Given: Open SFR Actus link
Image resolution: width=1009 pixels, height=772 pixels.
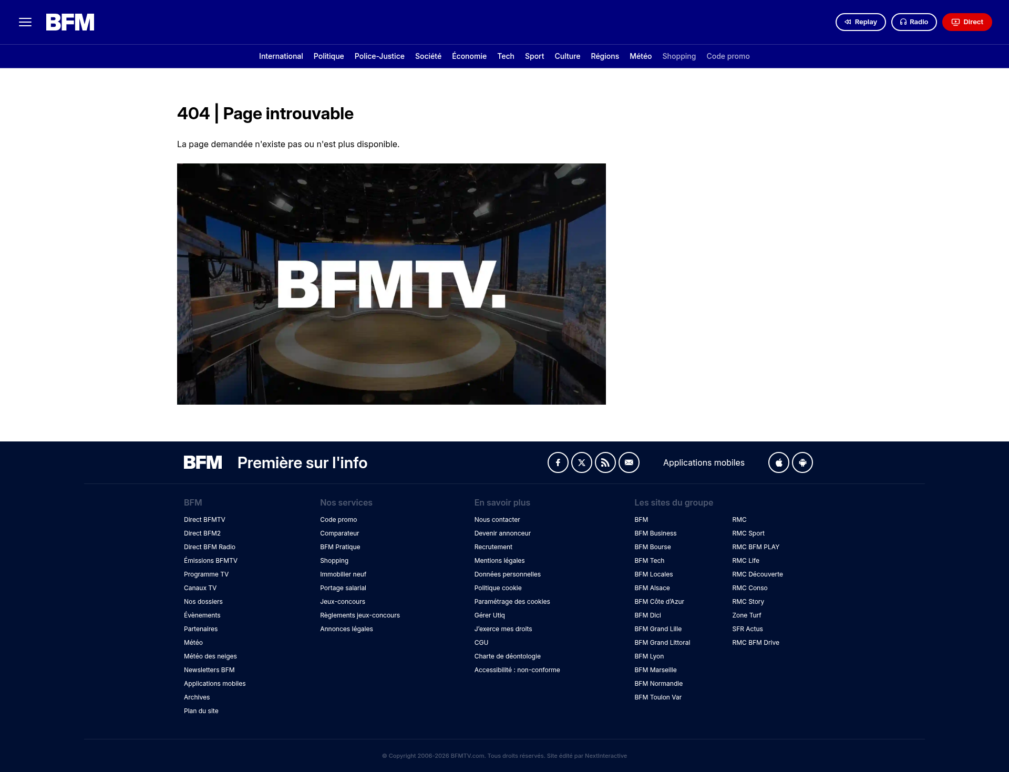Looking at the screenshot, I should pyautogui.click(x=747, y=629).
